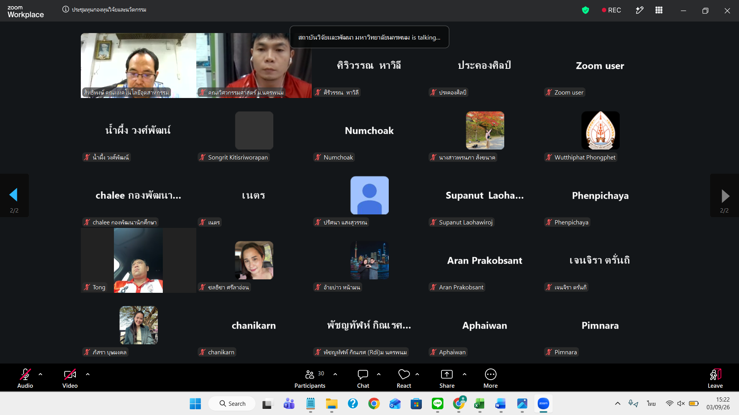
Task: Click the green encryption shield icon
Action: pyautogui.click(x=585, y=10)
